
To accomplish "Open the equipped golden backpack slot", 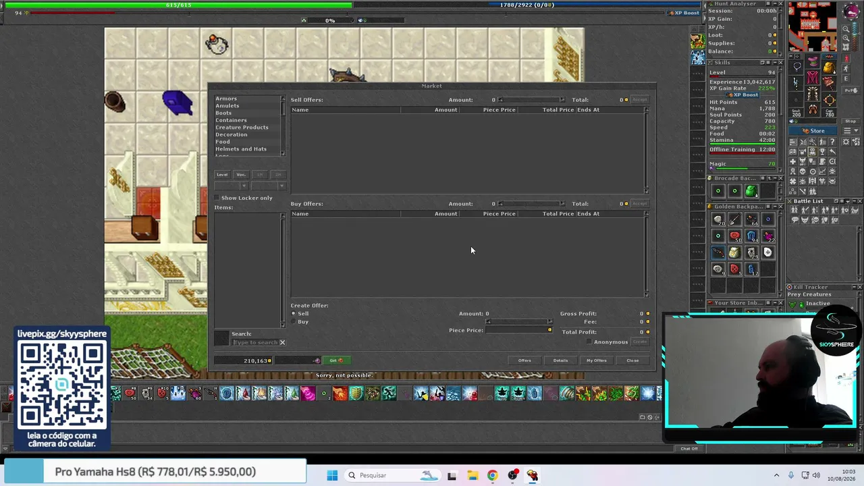I will coord(828,67).
